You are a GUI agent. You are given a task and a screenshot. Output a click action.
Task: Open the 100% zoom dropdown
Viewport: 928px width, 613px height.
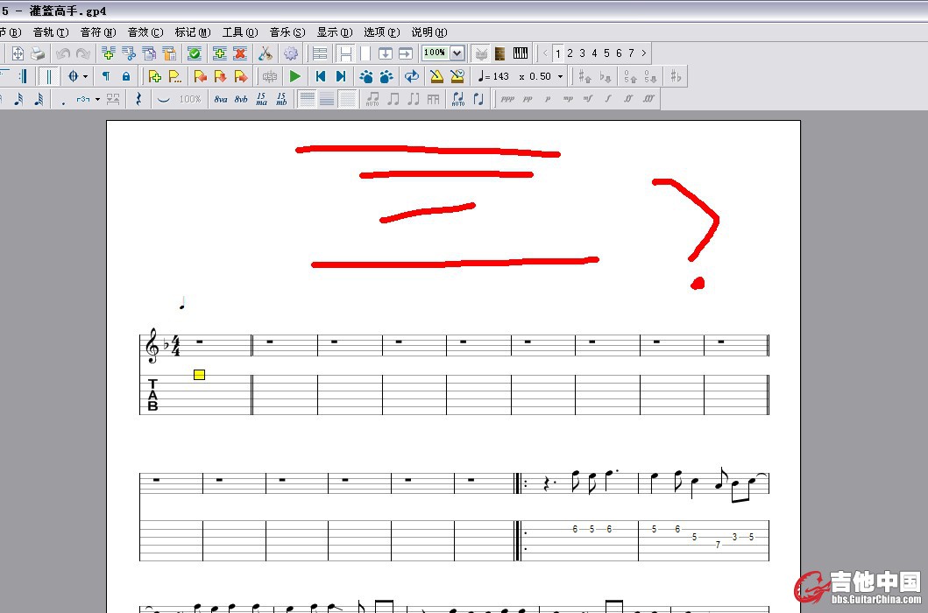point(457,53)
